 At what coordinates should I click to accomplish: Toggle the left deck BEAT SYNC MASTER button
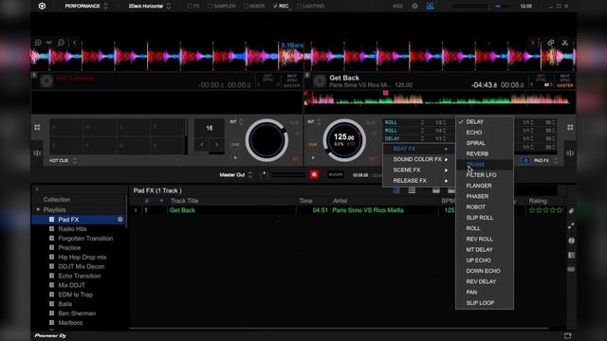click(x=291, y=81)
